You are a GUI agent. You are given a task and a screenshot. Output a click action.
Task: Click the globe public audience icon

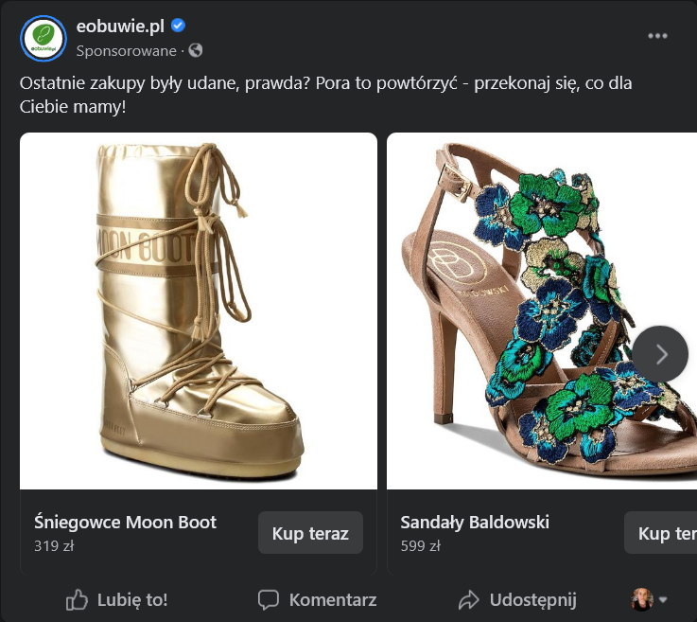196,50
